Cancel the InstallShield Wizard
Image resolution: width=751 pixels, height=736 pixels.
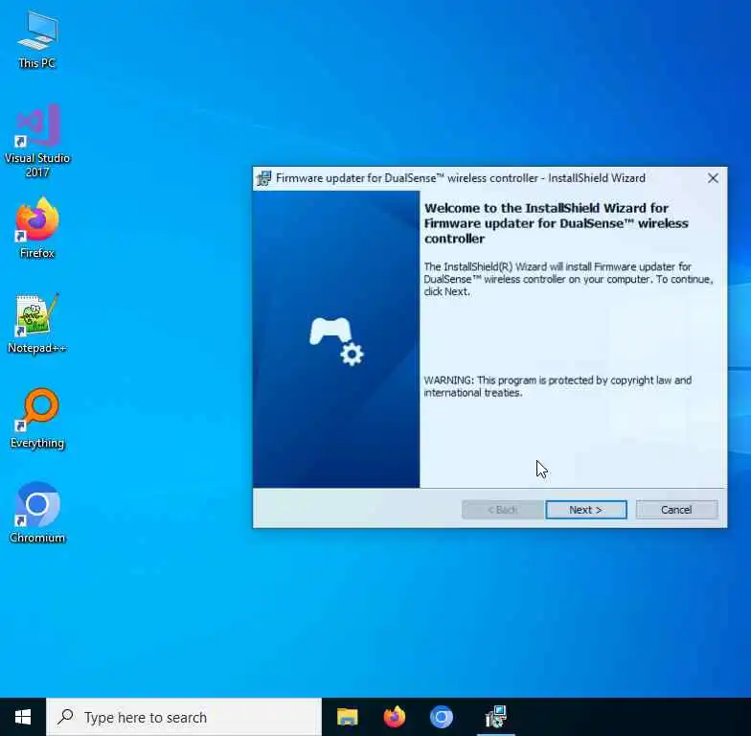(x=676, y=510)
